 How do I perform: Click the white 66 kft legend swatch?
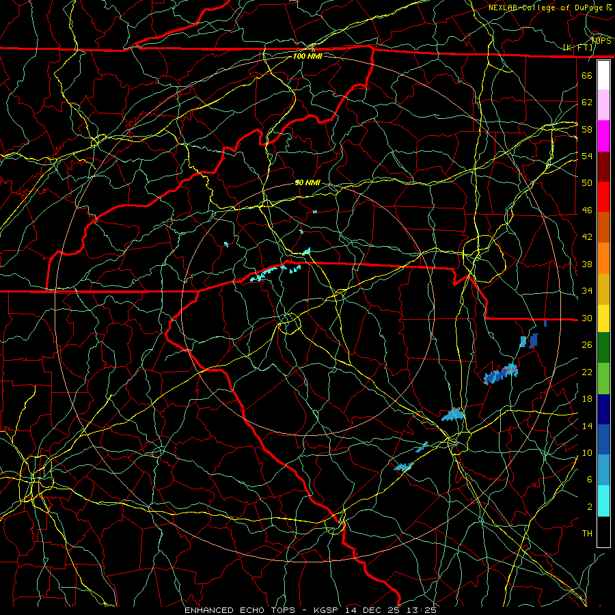(x=603, y=75)
